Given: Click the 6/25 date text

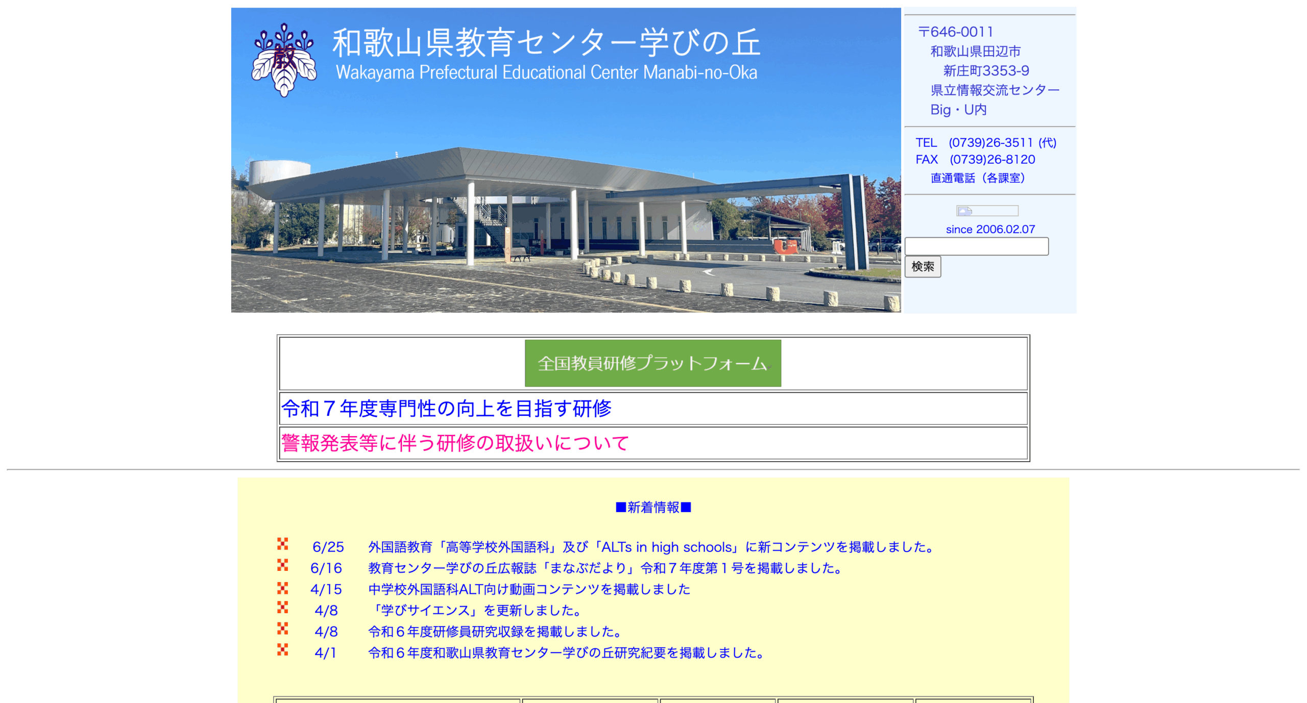Looking at the screenshot, I should pyautogui.click(x=328, y=547).
